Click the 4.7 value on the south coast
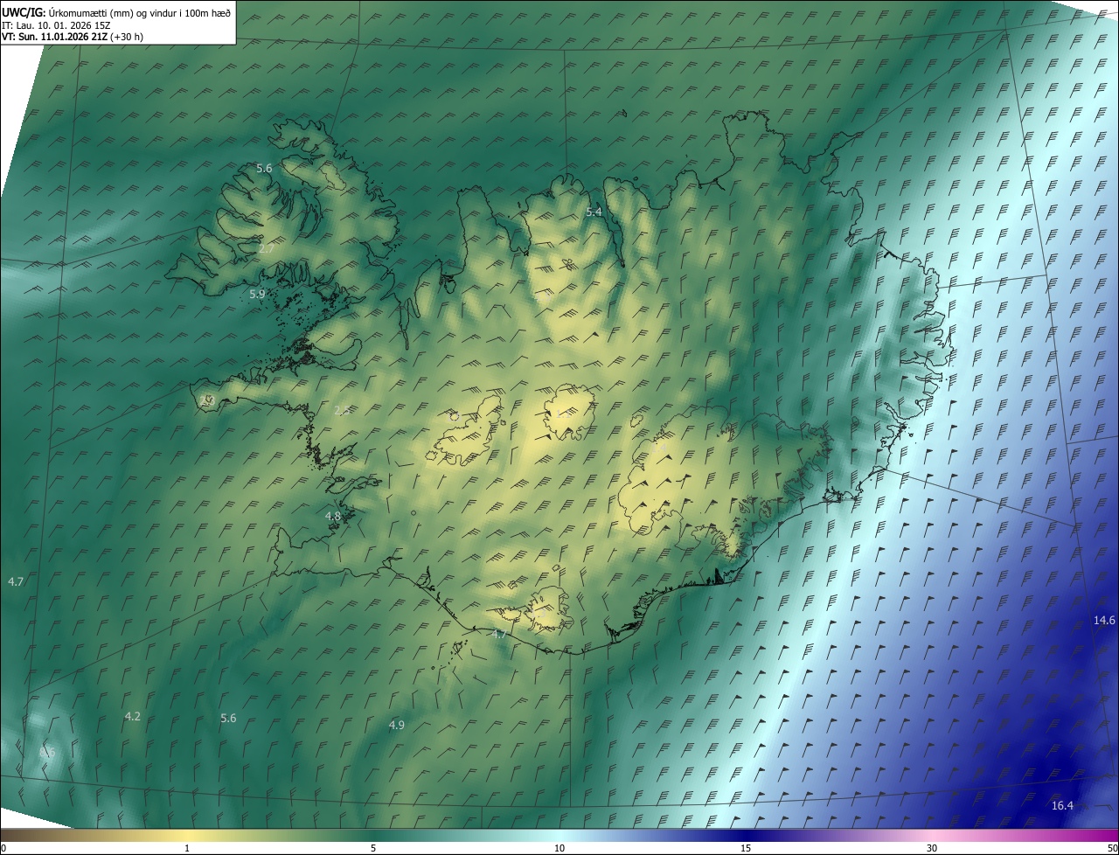1119x855 pixels. coord(499,634)
